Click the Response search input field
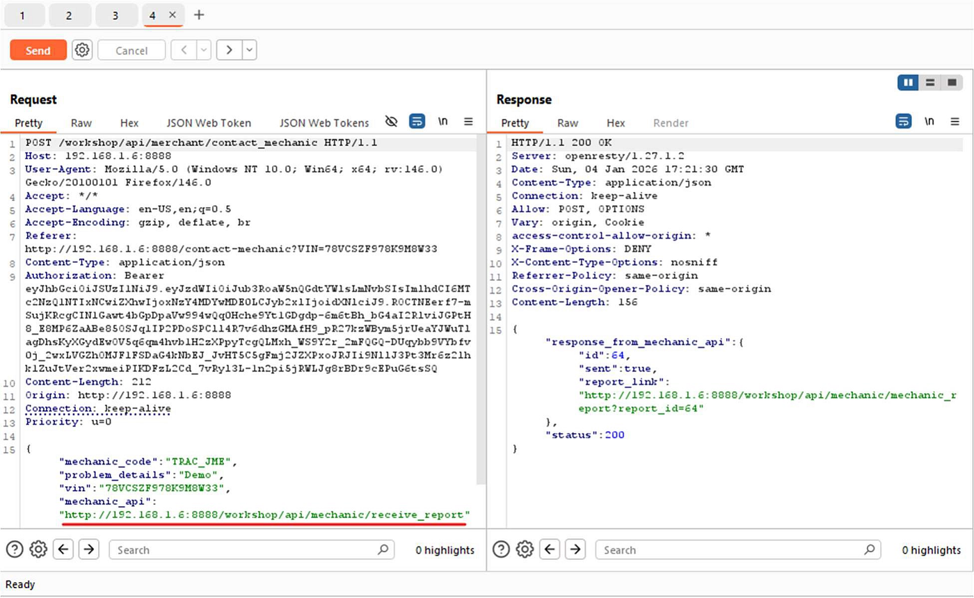974x598 pixels. tap(738, 549)
